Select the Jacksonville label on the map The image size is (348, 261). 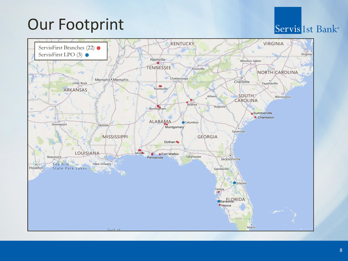coord(231,159)
